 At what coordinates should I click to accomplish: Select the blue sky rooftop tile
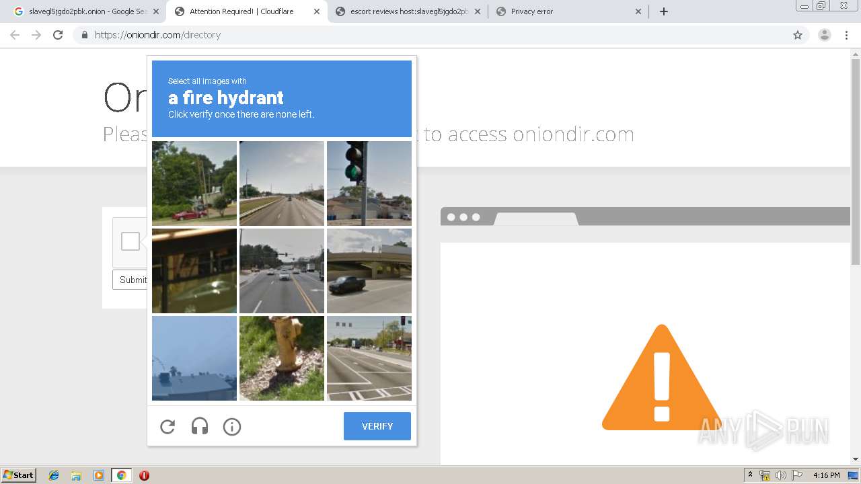[x=194, y=358]
